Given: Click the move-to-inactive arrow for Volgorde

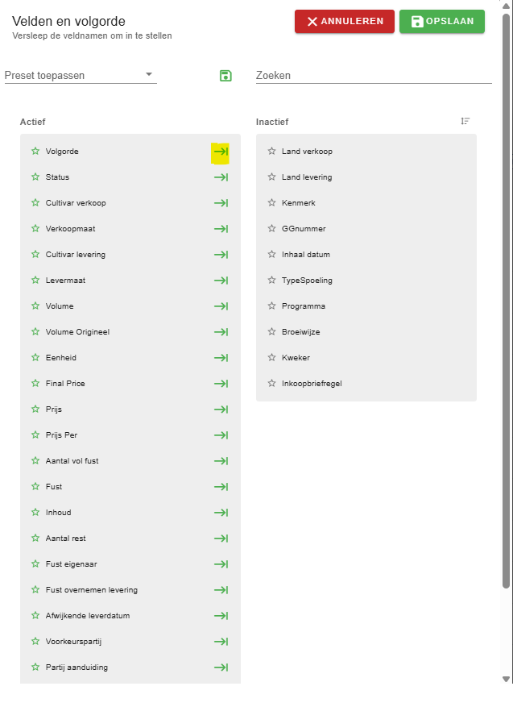Looking at the screenshot, I should click(221, 152).
